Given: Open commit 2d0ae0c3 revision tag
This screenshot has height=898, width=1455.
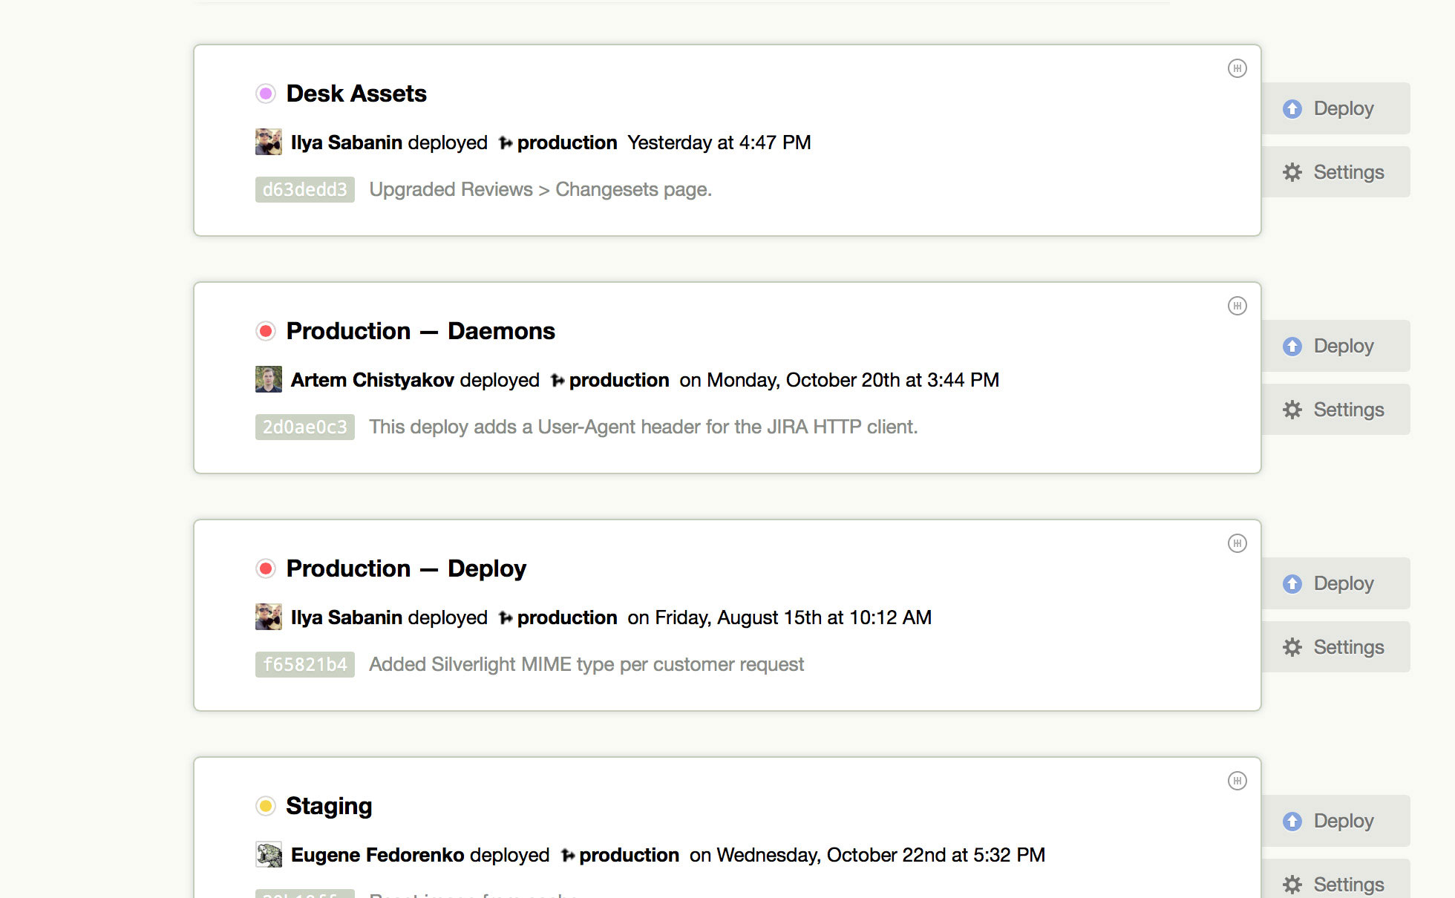Looking at the screenshot, I should point(305,427).
